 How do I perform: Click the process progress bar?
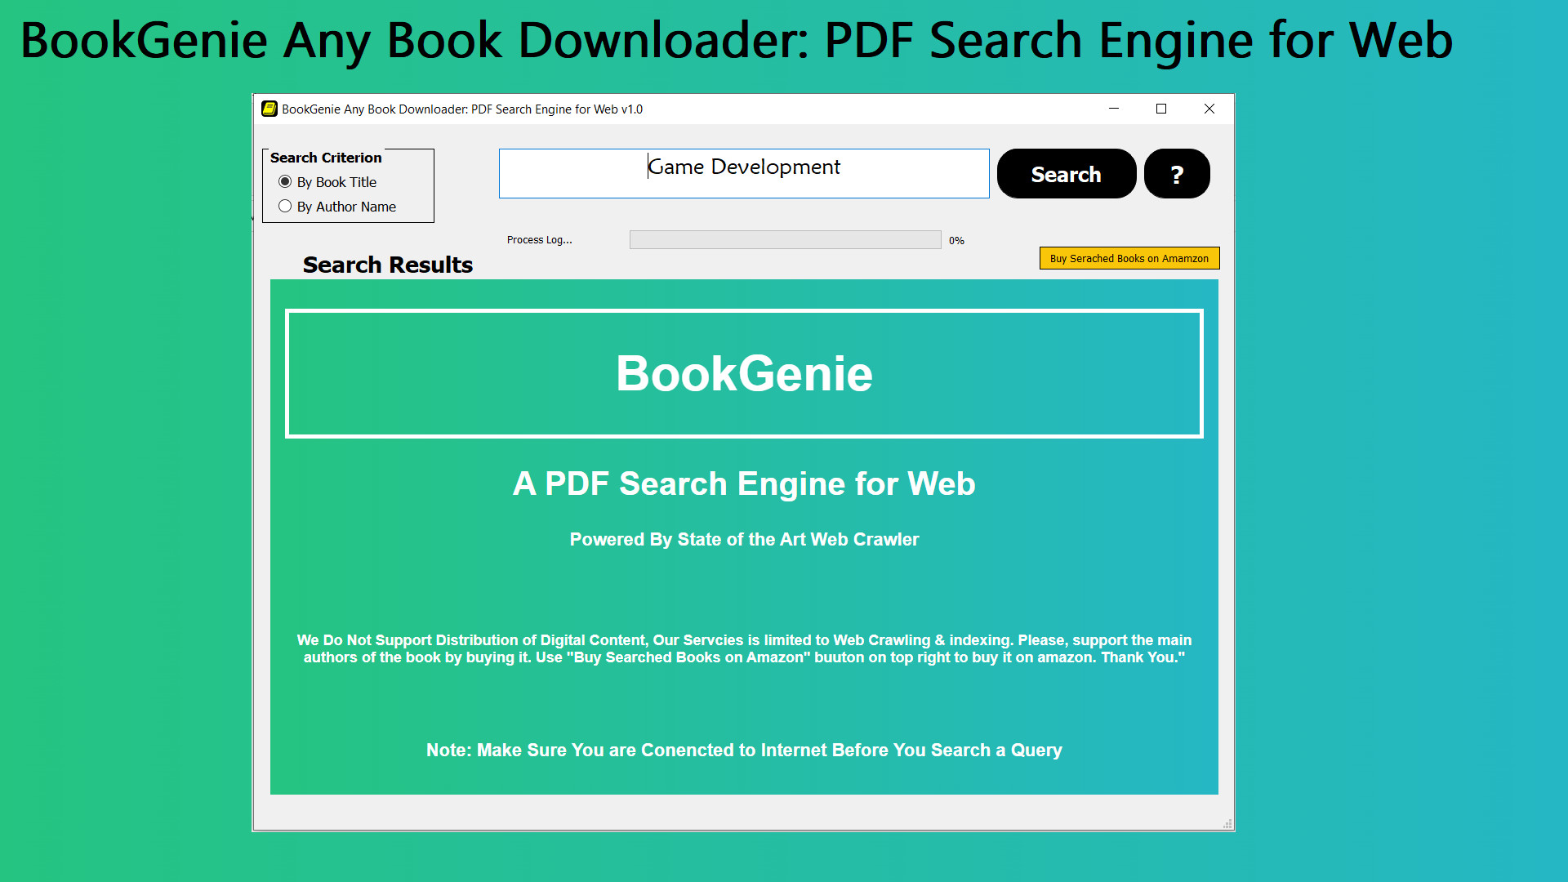coord(785,239)
